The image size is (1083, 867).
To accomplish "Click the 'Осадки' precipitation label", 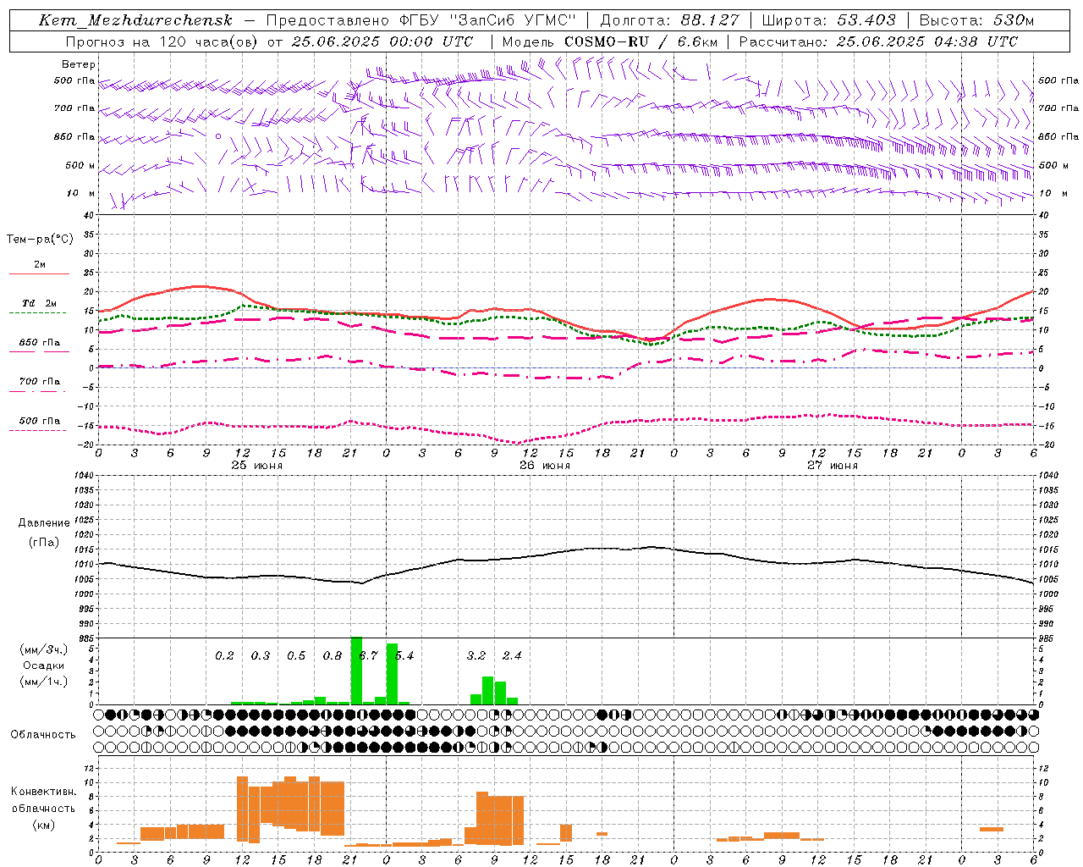I will [x=44, y=665].
